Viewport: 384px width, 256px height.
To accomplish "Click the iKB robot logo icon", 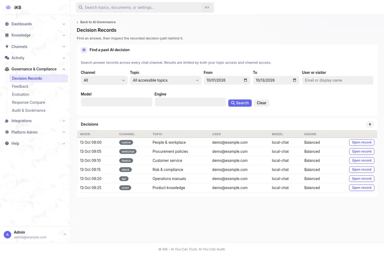I will (x=8, y=7).
